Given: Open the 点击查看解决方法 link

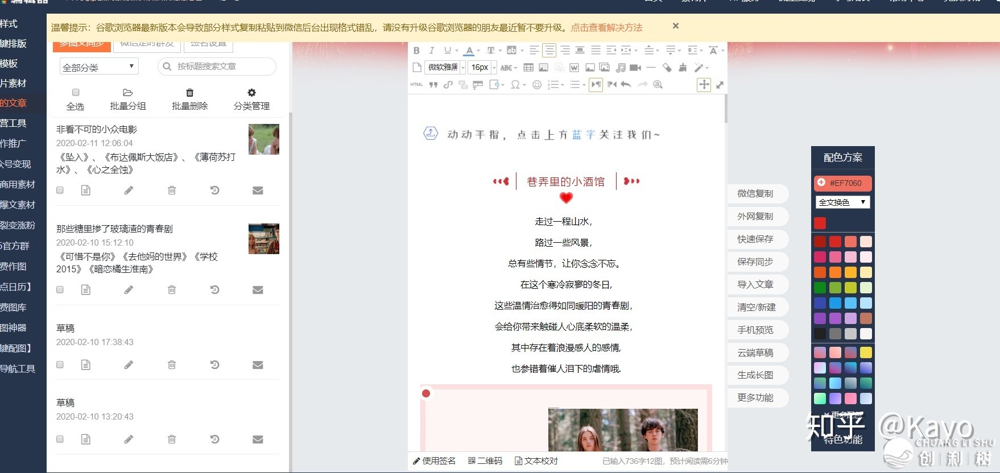Looking at the screenshot, I should coord(606,27).
